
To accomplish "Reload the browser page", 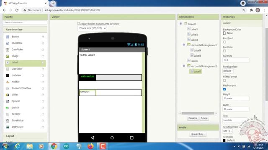I will click(17, 10).
